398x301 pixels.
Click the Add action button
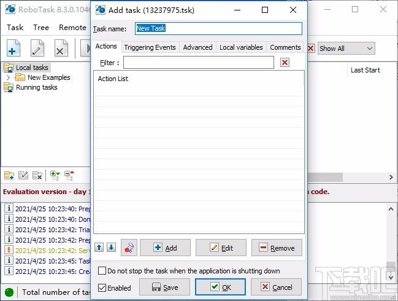pyautogui.click(x=165, y=248)
